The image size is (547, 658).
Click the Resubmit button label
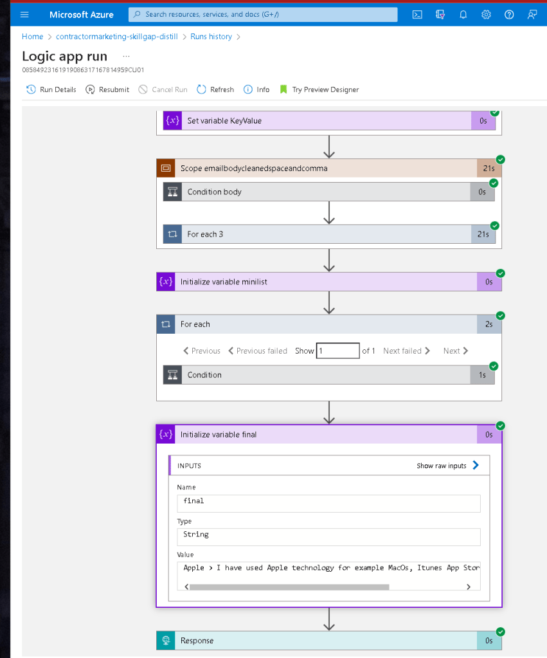tap(114, 89)
